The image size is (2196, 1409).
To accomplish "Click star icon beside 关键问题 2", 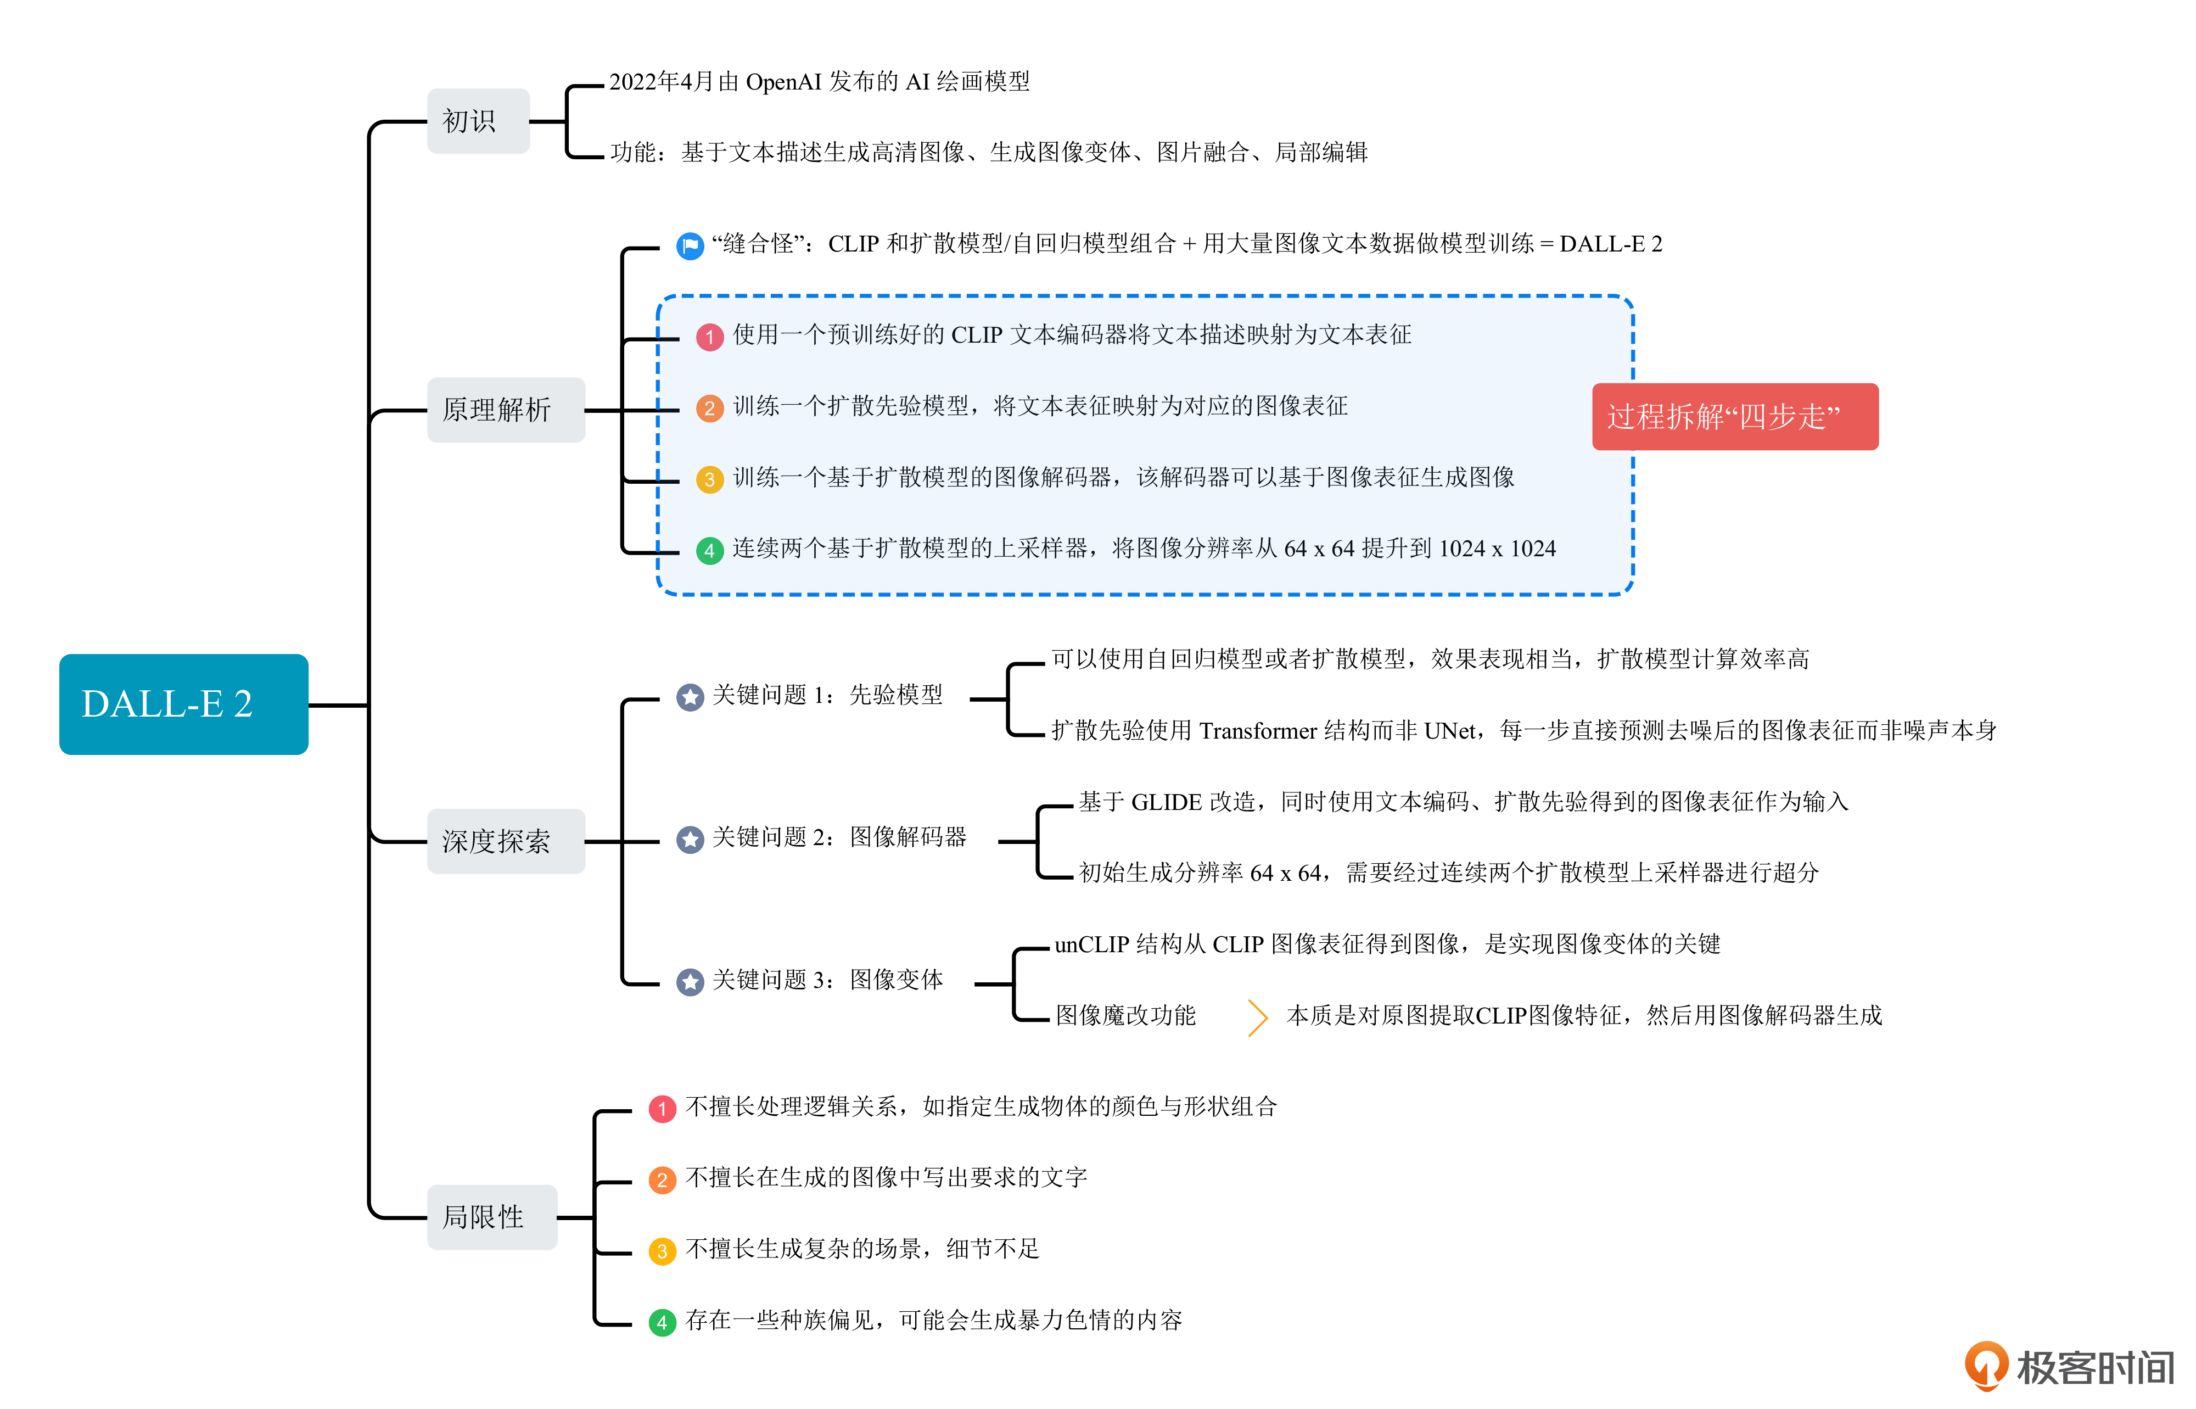I will click(690, 839).
